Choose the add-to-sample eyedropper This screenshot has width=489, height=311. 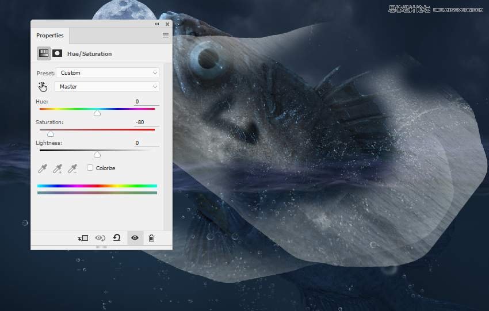pyautogui.click(x=58, y=168)
